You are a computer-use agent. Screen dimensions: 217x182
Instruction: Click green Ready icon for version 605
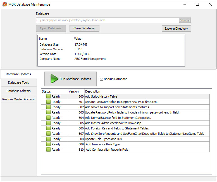(48, 123)
